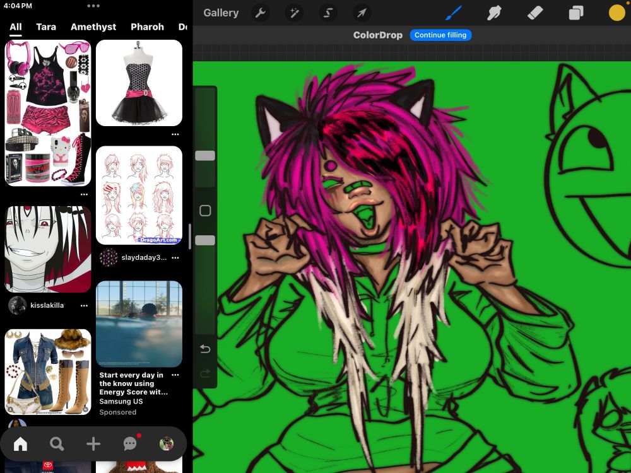Image resolution: width=631 pixels, height=473 pixels.
Task: Open the Actions wrench menu in Procreate
Action: [261, 13]
